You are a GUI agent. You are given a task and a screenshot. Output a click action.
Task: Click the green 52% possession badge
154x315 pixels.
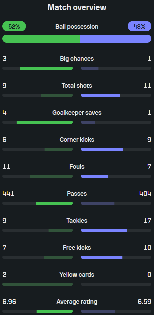tap(14, 26)
